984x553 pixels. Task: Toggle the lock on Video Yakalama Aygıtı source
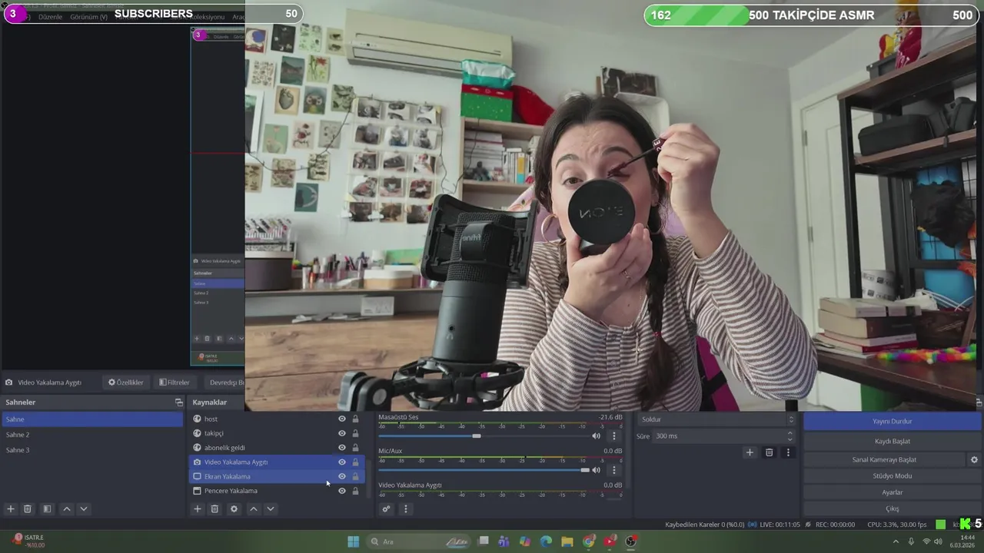pyautogui.click(x=355, y=462)
